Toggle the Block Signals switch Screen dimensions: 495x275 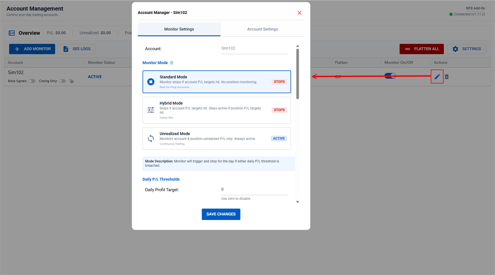tap(32, 81)
